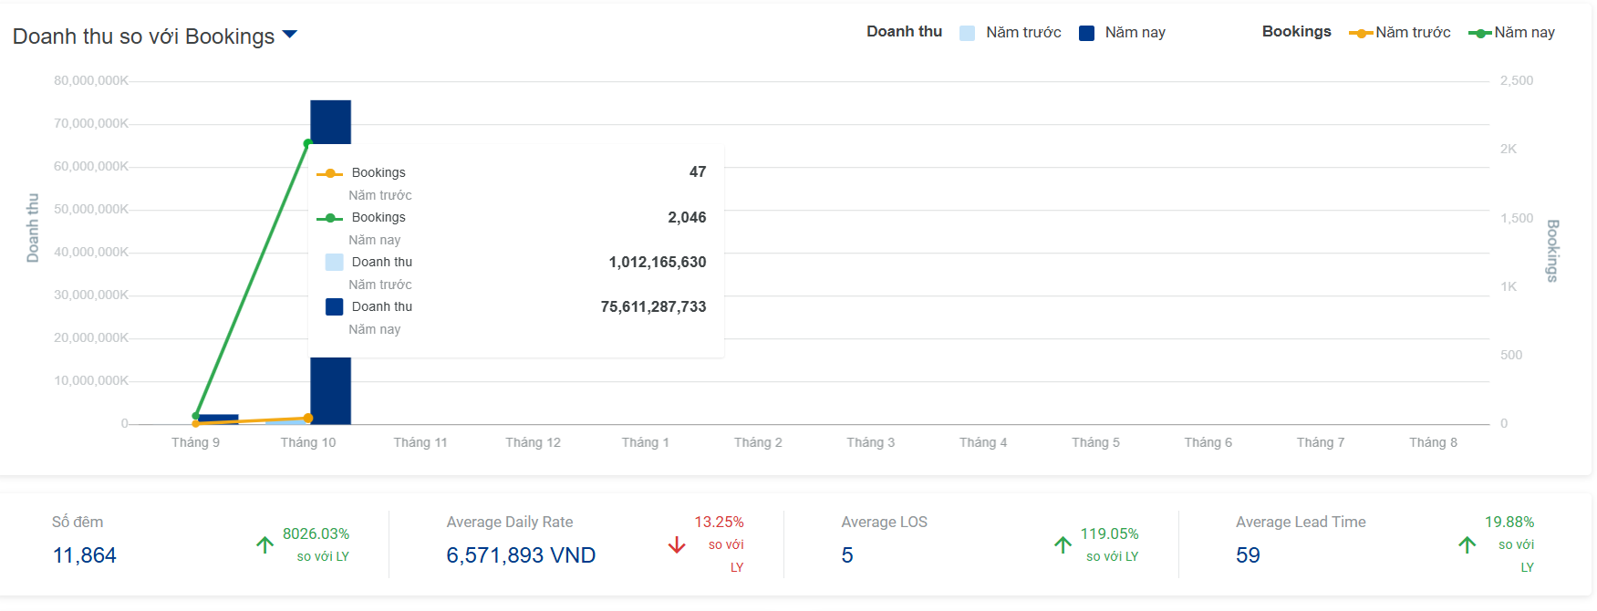Click the 8026.03% change figure
The image size is (1597, 611).
pos(316,533)
